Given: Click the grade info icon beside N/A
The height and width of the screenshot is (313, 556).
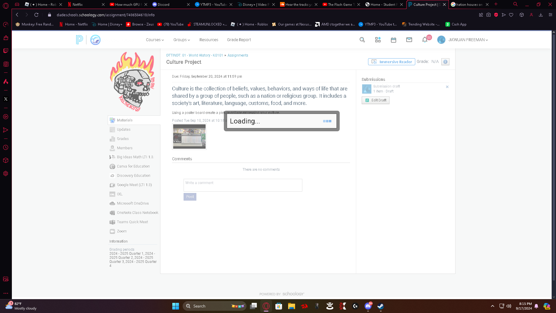Looking at the screenshot, I should [x=445, y=62].
